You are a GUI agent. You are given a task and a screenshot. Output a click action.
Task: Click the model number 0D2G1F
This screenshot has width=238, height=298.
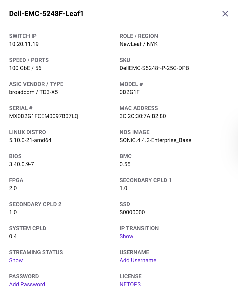(x=129, y=92)
